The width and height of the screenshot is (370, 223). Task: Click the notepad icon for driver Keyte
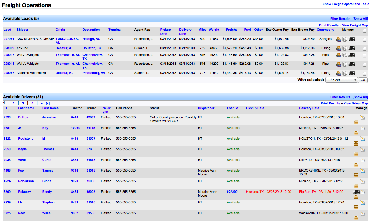tap(363, 150)
